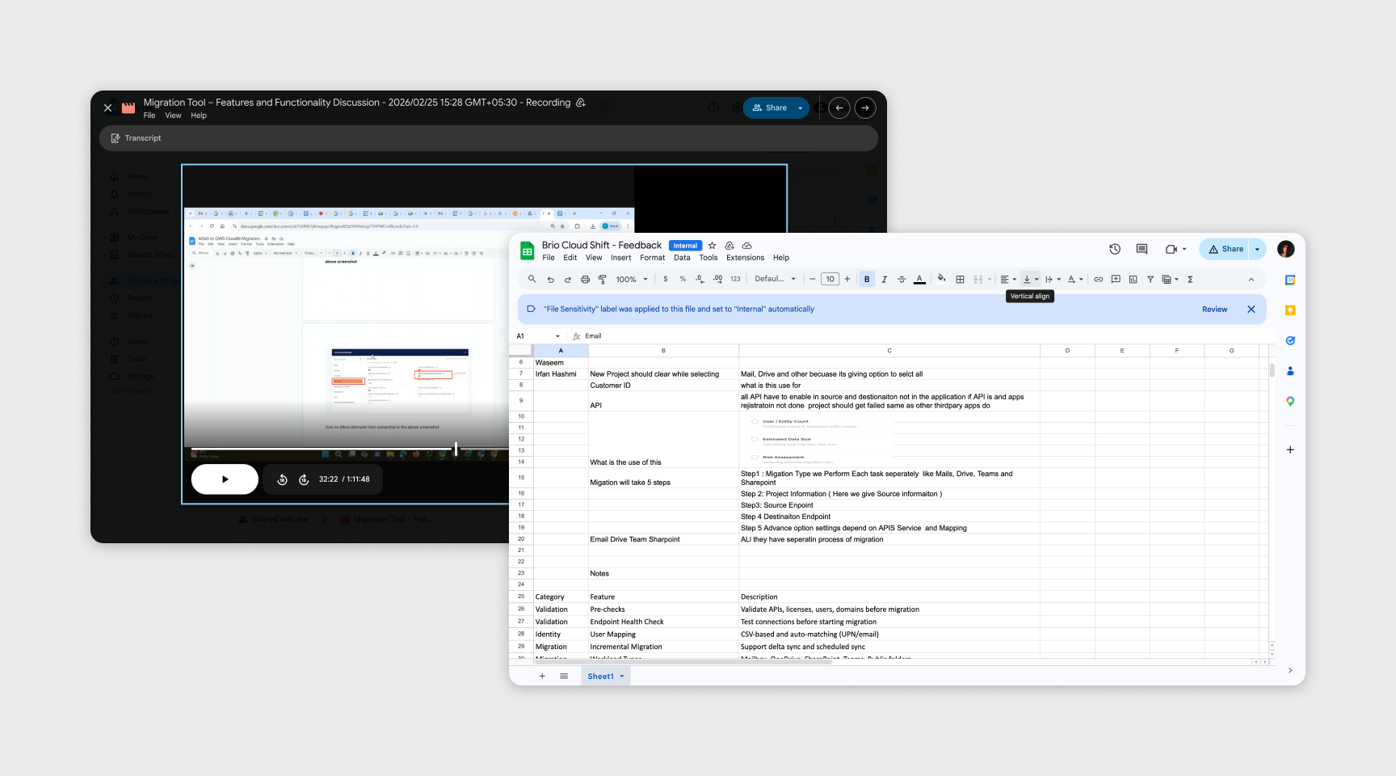Toggle Bold formatting in Sheets toolbar
The width and height of the screenshot is (1396, 776).
(867, 280)
